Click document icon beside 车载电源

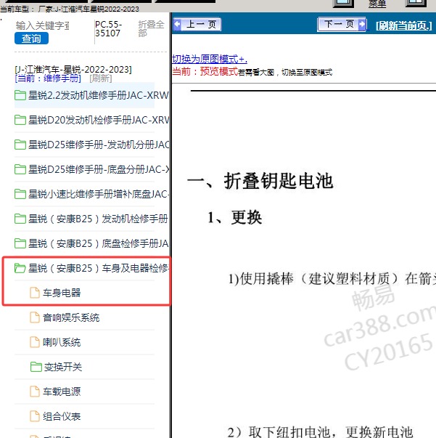[35, 392]
